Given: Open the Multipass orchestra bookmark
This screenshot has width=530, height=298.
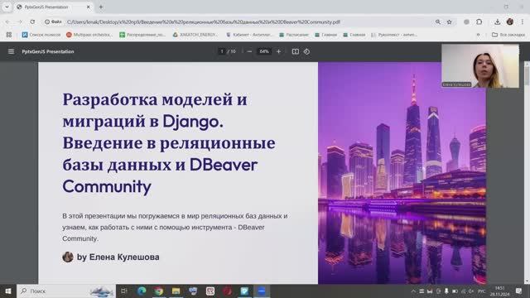Looking at the screenshot, I should click(x=89, y=35).
